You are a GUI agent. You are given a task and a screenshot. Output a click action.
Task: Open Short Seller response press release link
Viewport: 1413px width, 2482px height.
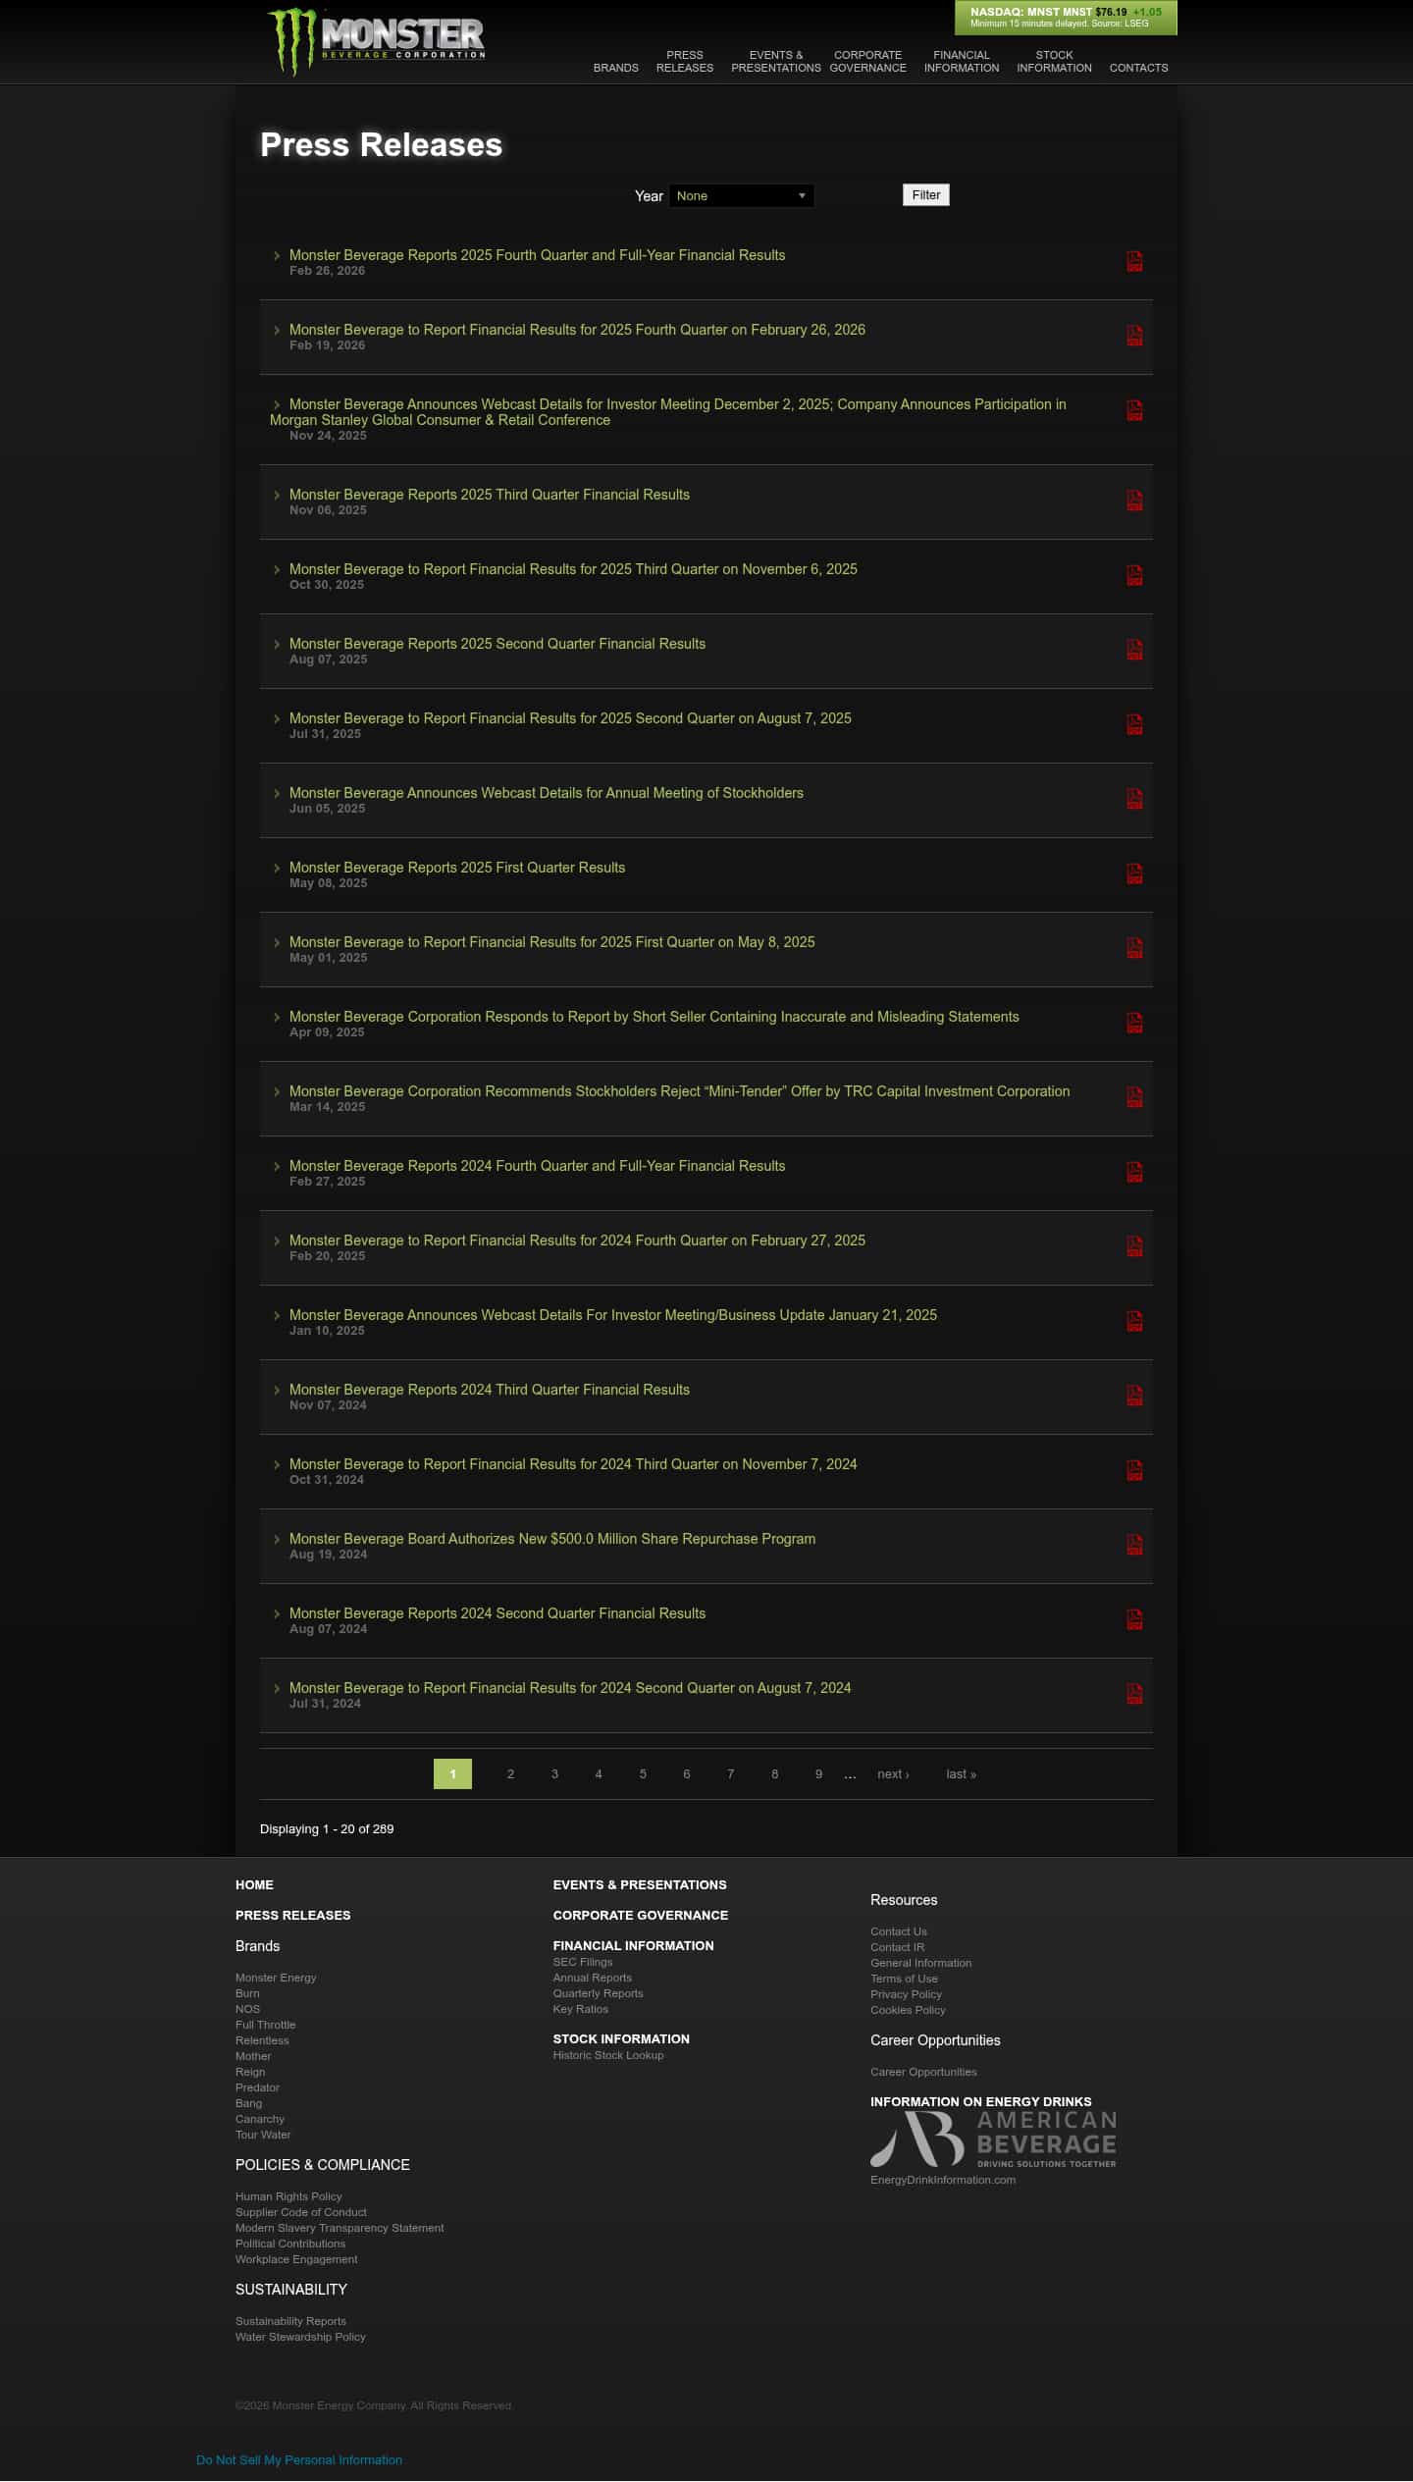click(654, 1017)
